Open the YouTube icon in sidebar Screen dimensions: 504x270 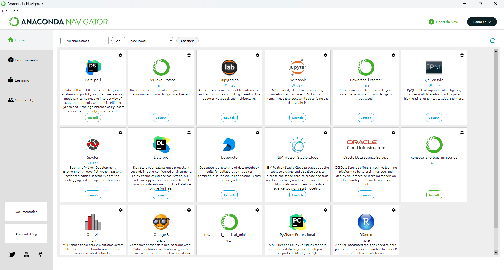(x=27, y=255)
